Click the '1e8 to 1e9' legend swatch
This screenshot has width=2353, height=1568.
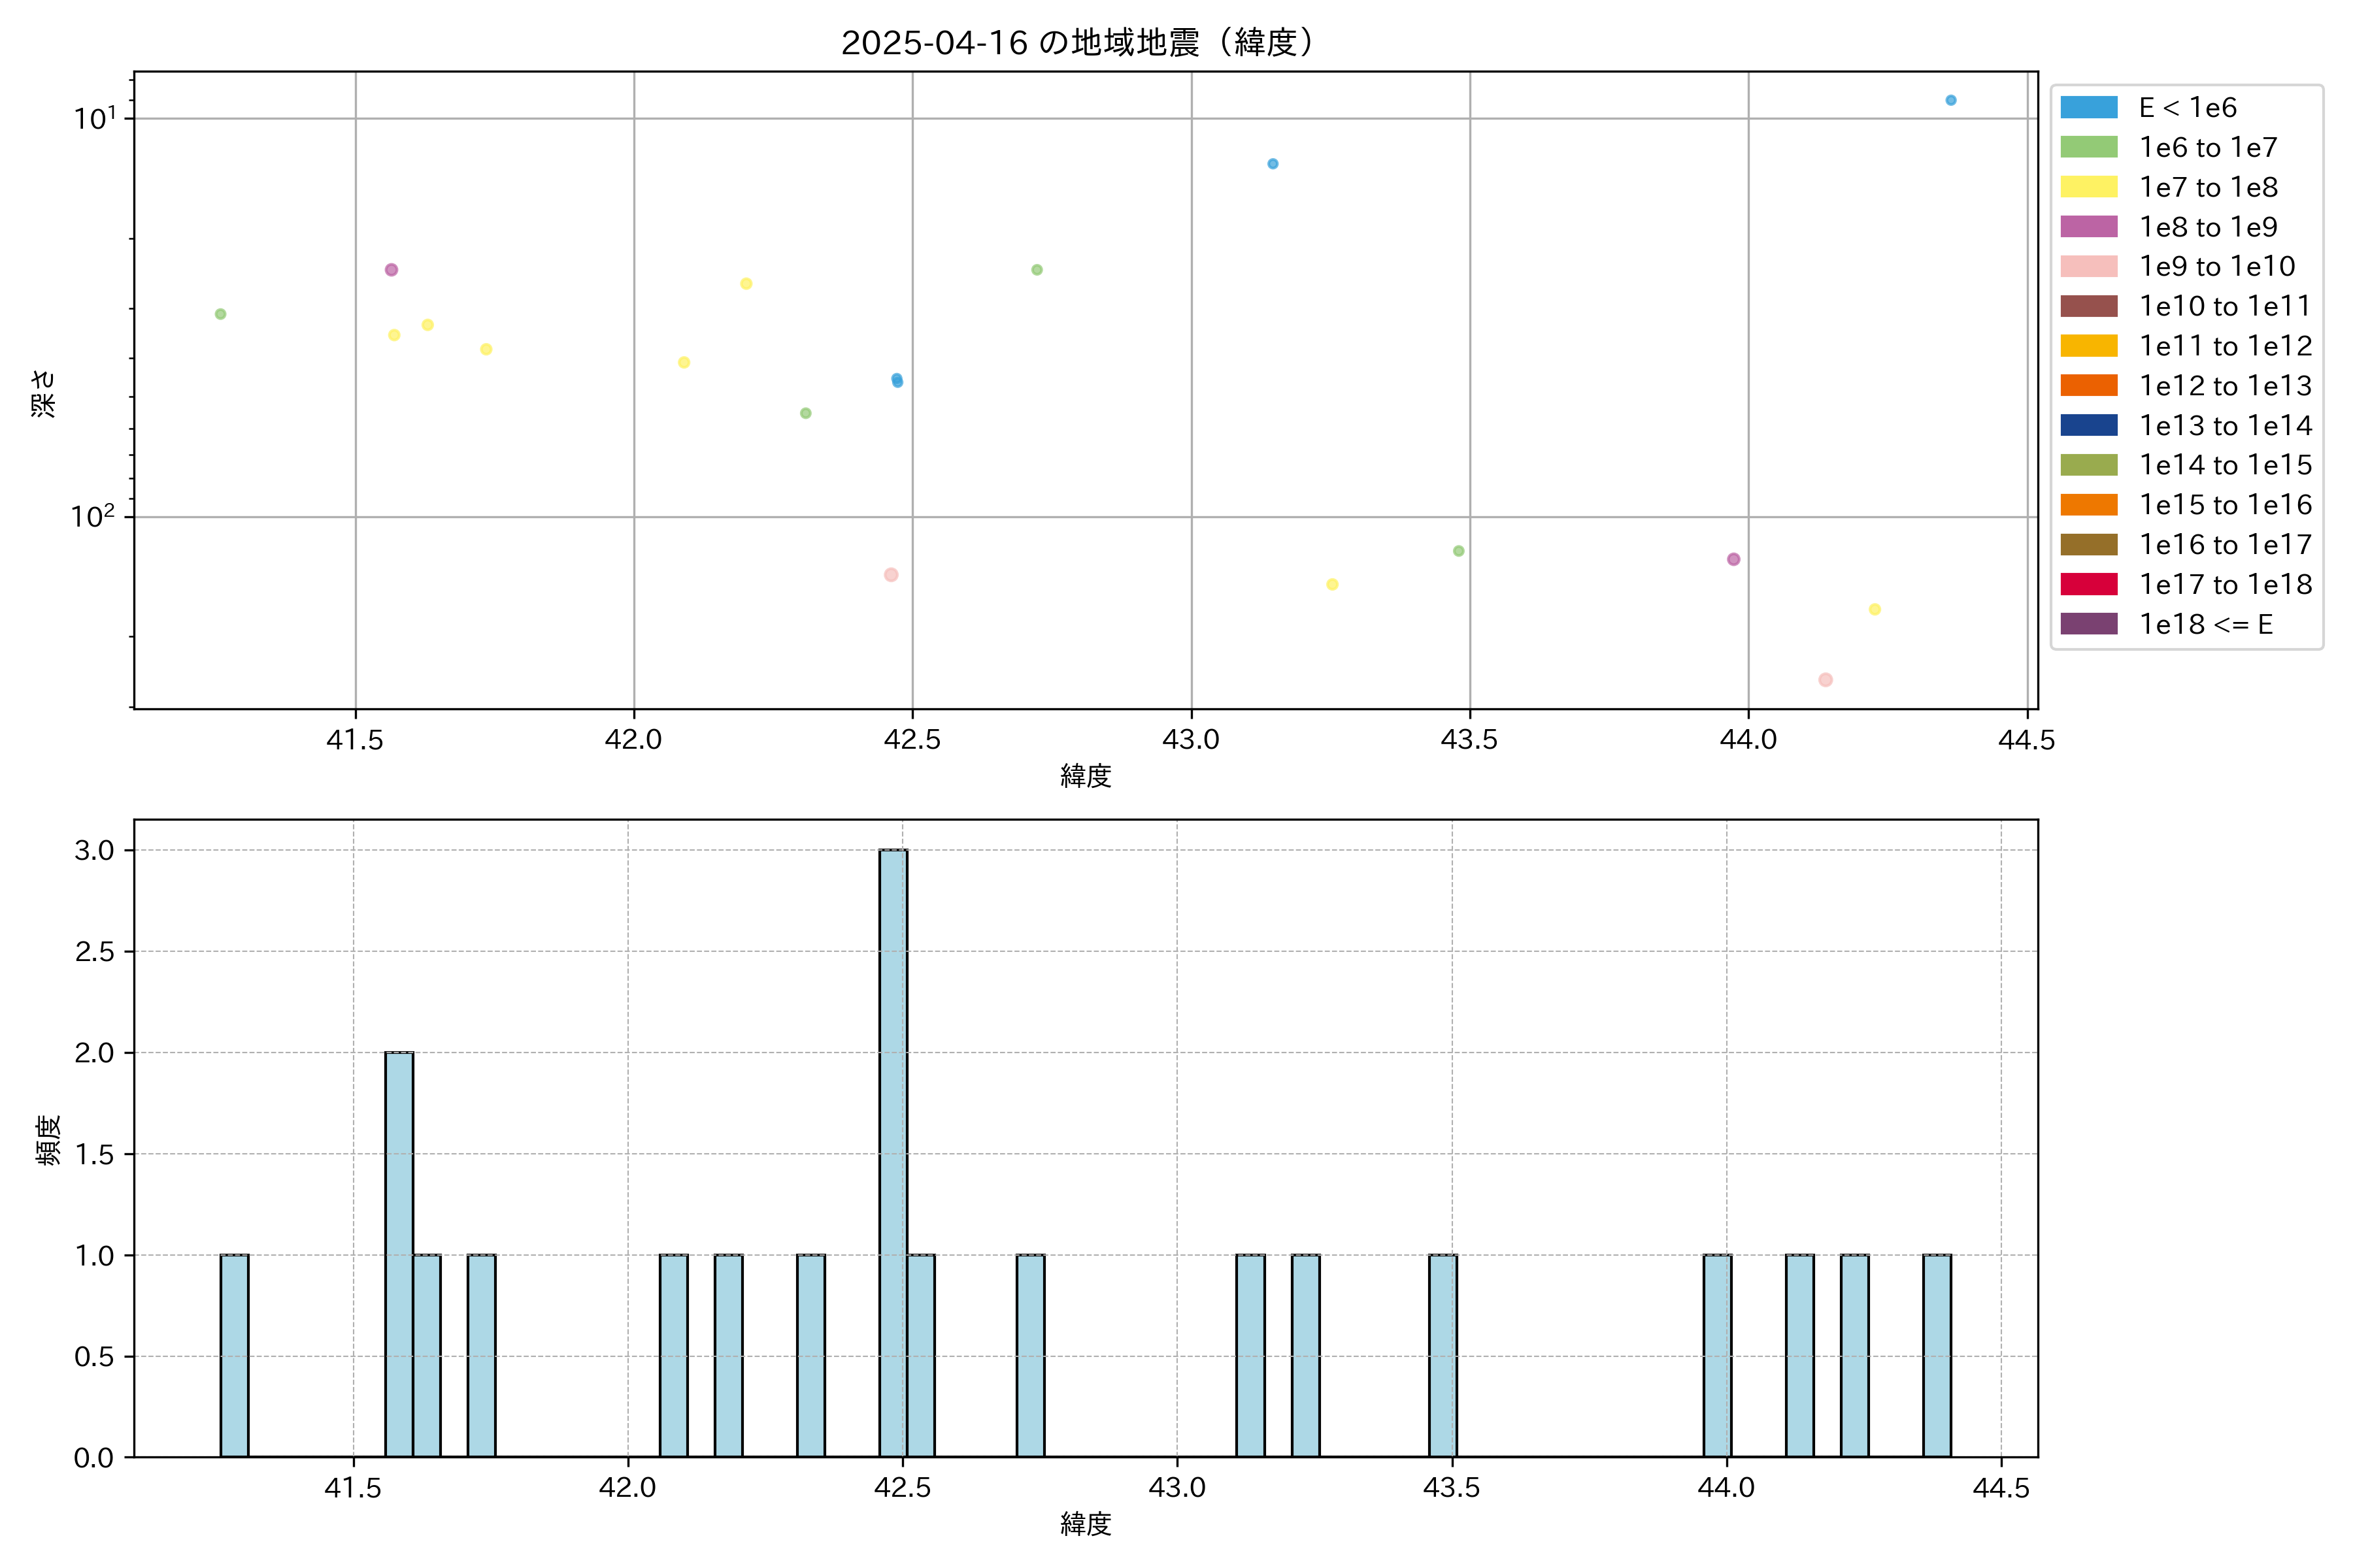click(2088, 227)
